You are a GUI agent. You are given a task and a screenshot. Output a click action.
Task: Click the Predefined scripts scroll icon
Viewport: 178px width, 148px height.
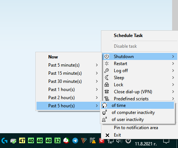point(107,98)
